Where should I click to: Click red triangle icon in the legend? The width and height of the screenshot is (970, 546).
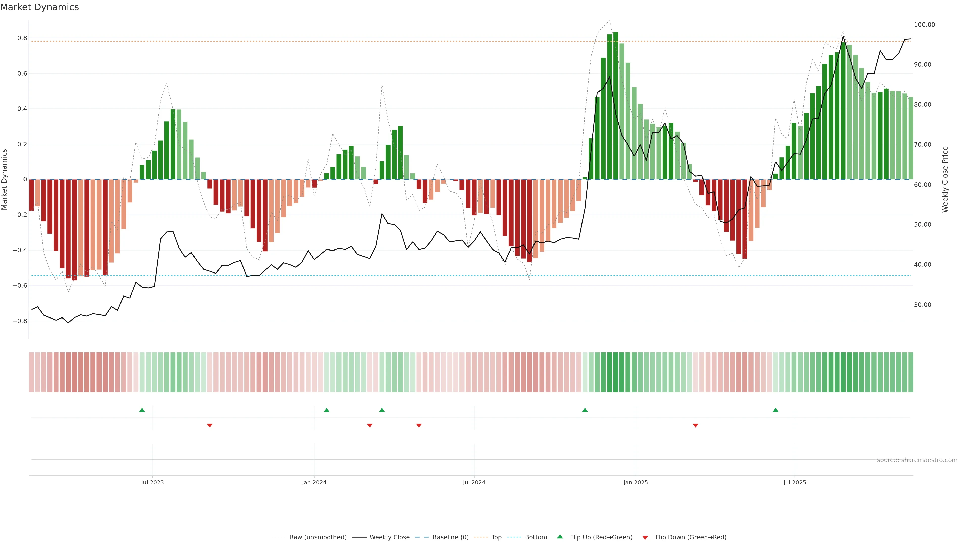pyautogui.click(x=645, y=538)
